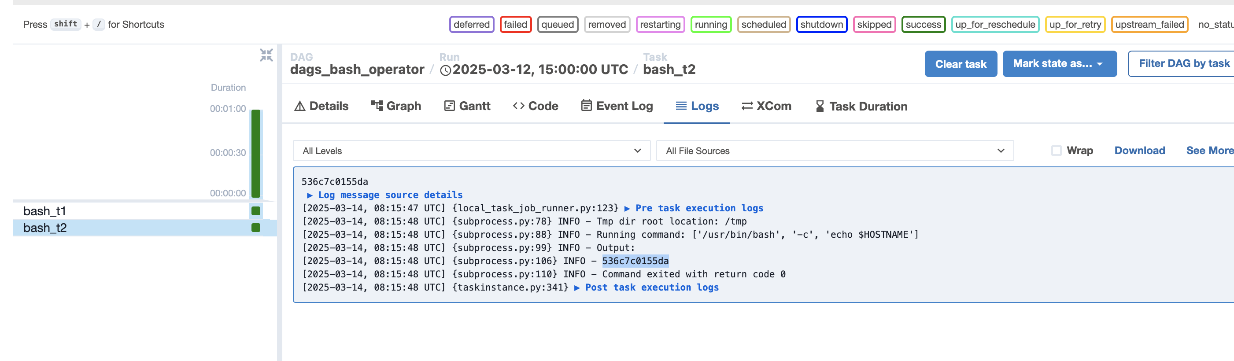Filter by running status badge
Viewport: 1234px width, 361px height.
(711, 24)
